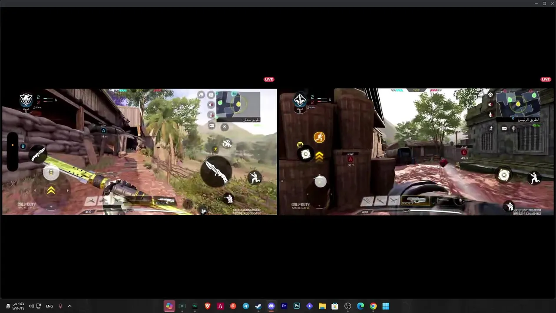Tap location pin icon in right stream
Image resolution: width=556 pixels, height=313 pixels.
coord(513,129)
